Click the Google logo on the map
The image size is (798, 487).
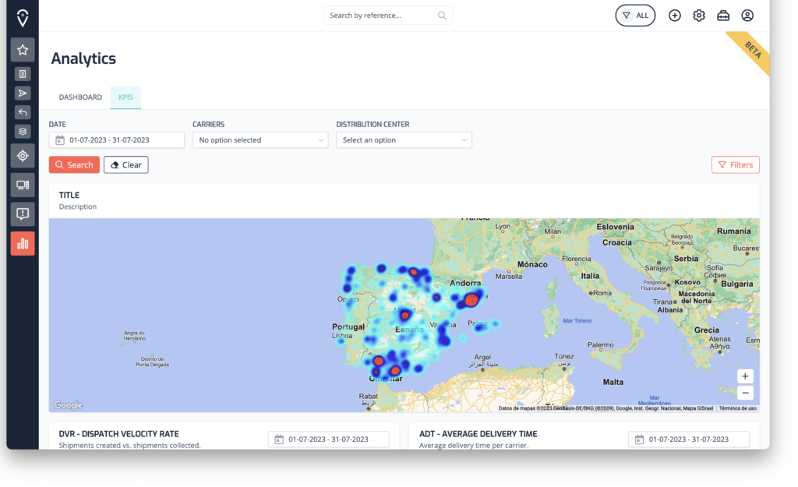pos(69,405)
